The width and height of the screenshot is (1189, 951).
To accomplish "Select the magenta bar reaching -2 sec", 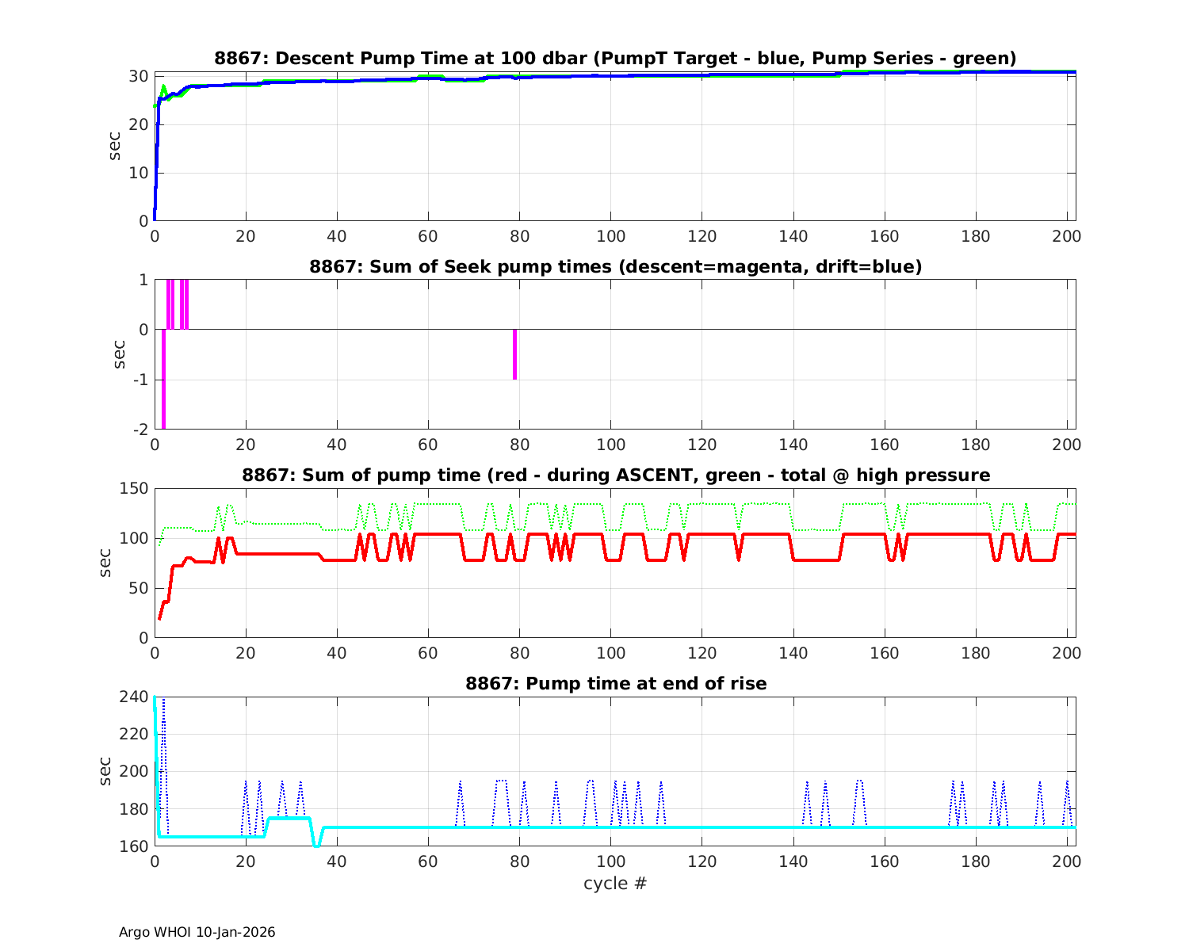I will pyautogui.click(x=163, y=379).
